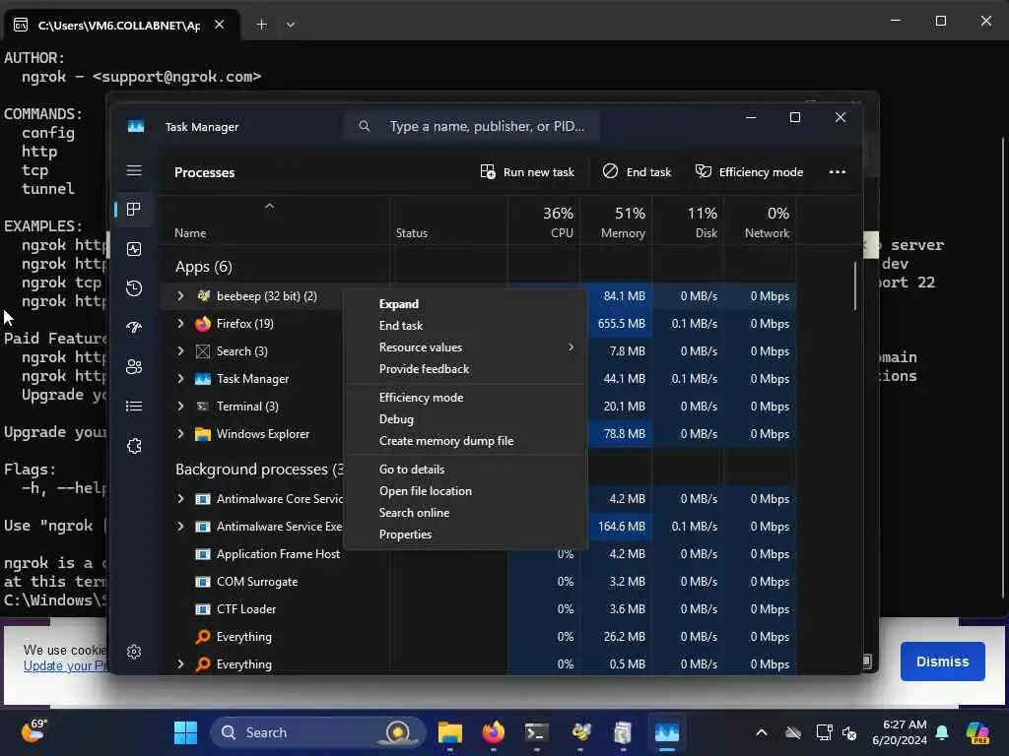The height and width of the screenshot is (756, 1009).
Task: Click the beebeep app icon in list
Action: click(203, 296)
